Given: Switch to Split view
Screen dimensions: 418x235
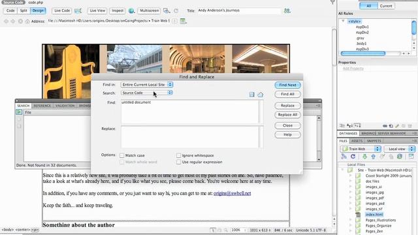Looking at the screenshot, I should (x=24, y=10).
